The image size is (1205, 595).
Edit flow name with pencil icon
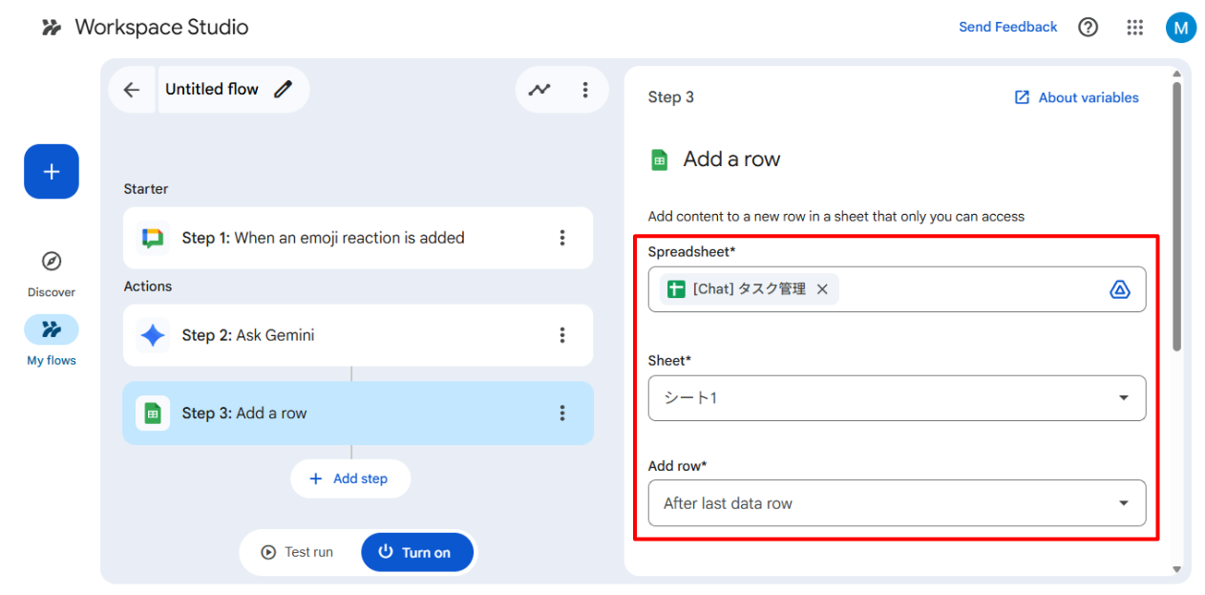click(283, 90)
